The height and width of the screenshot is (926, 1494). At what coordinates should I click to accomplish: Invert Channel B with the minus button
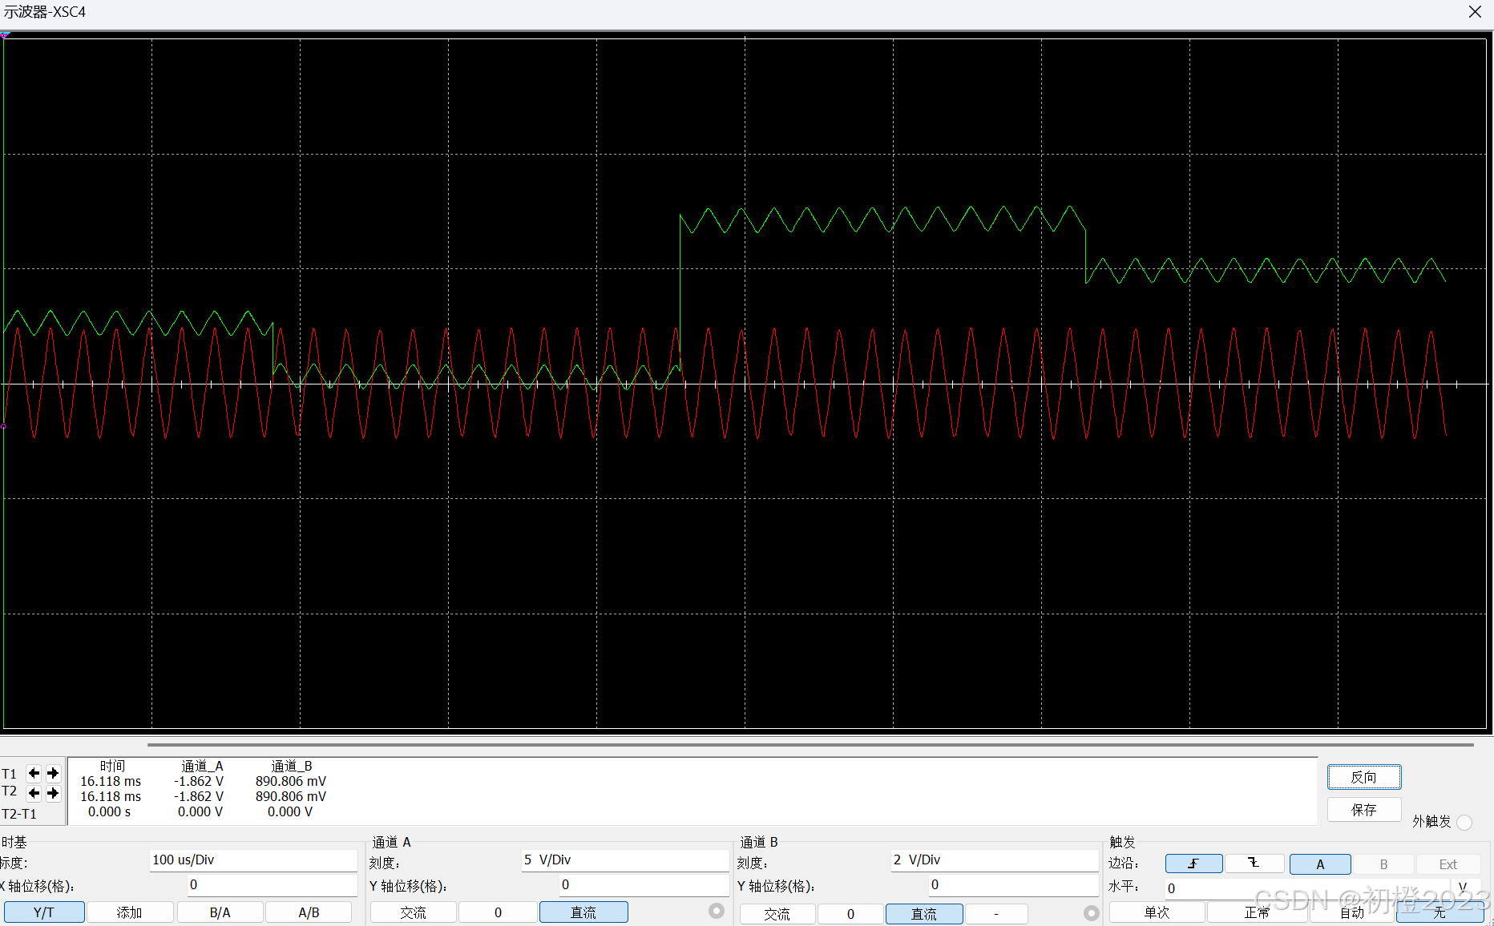(996, 914)
